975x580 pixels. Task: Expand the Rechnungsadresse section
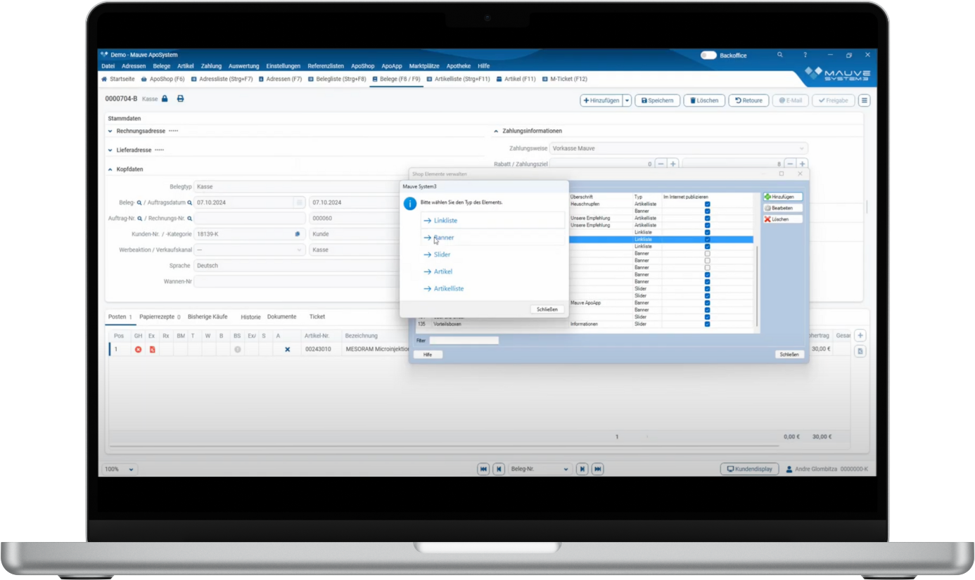pos(110,131)
